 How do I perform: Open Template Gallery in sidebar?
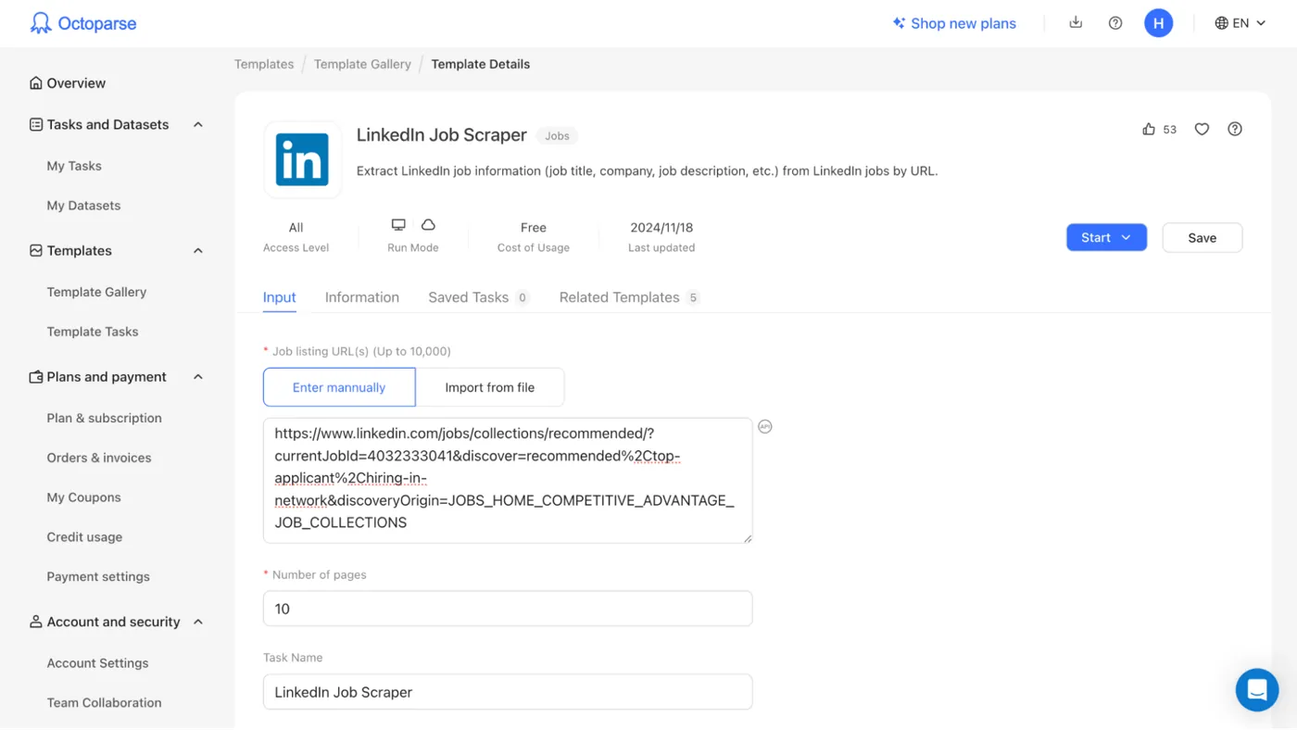(96, 292)
